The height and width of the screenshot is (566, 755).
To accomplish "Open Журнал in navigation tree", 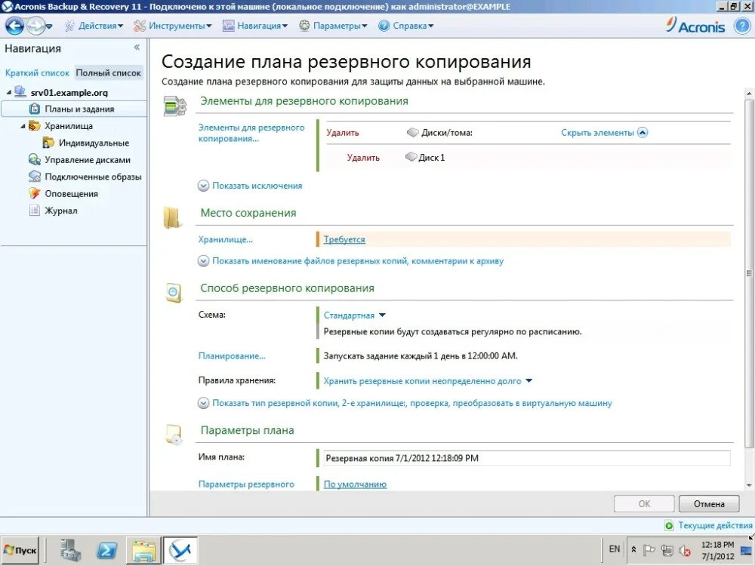I will point(60,211).
